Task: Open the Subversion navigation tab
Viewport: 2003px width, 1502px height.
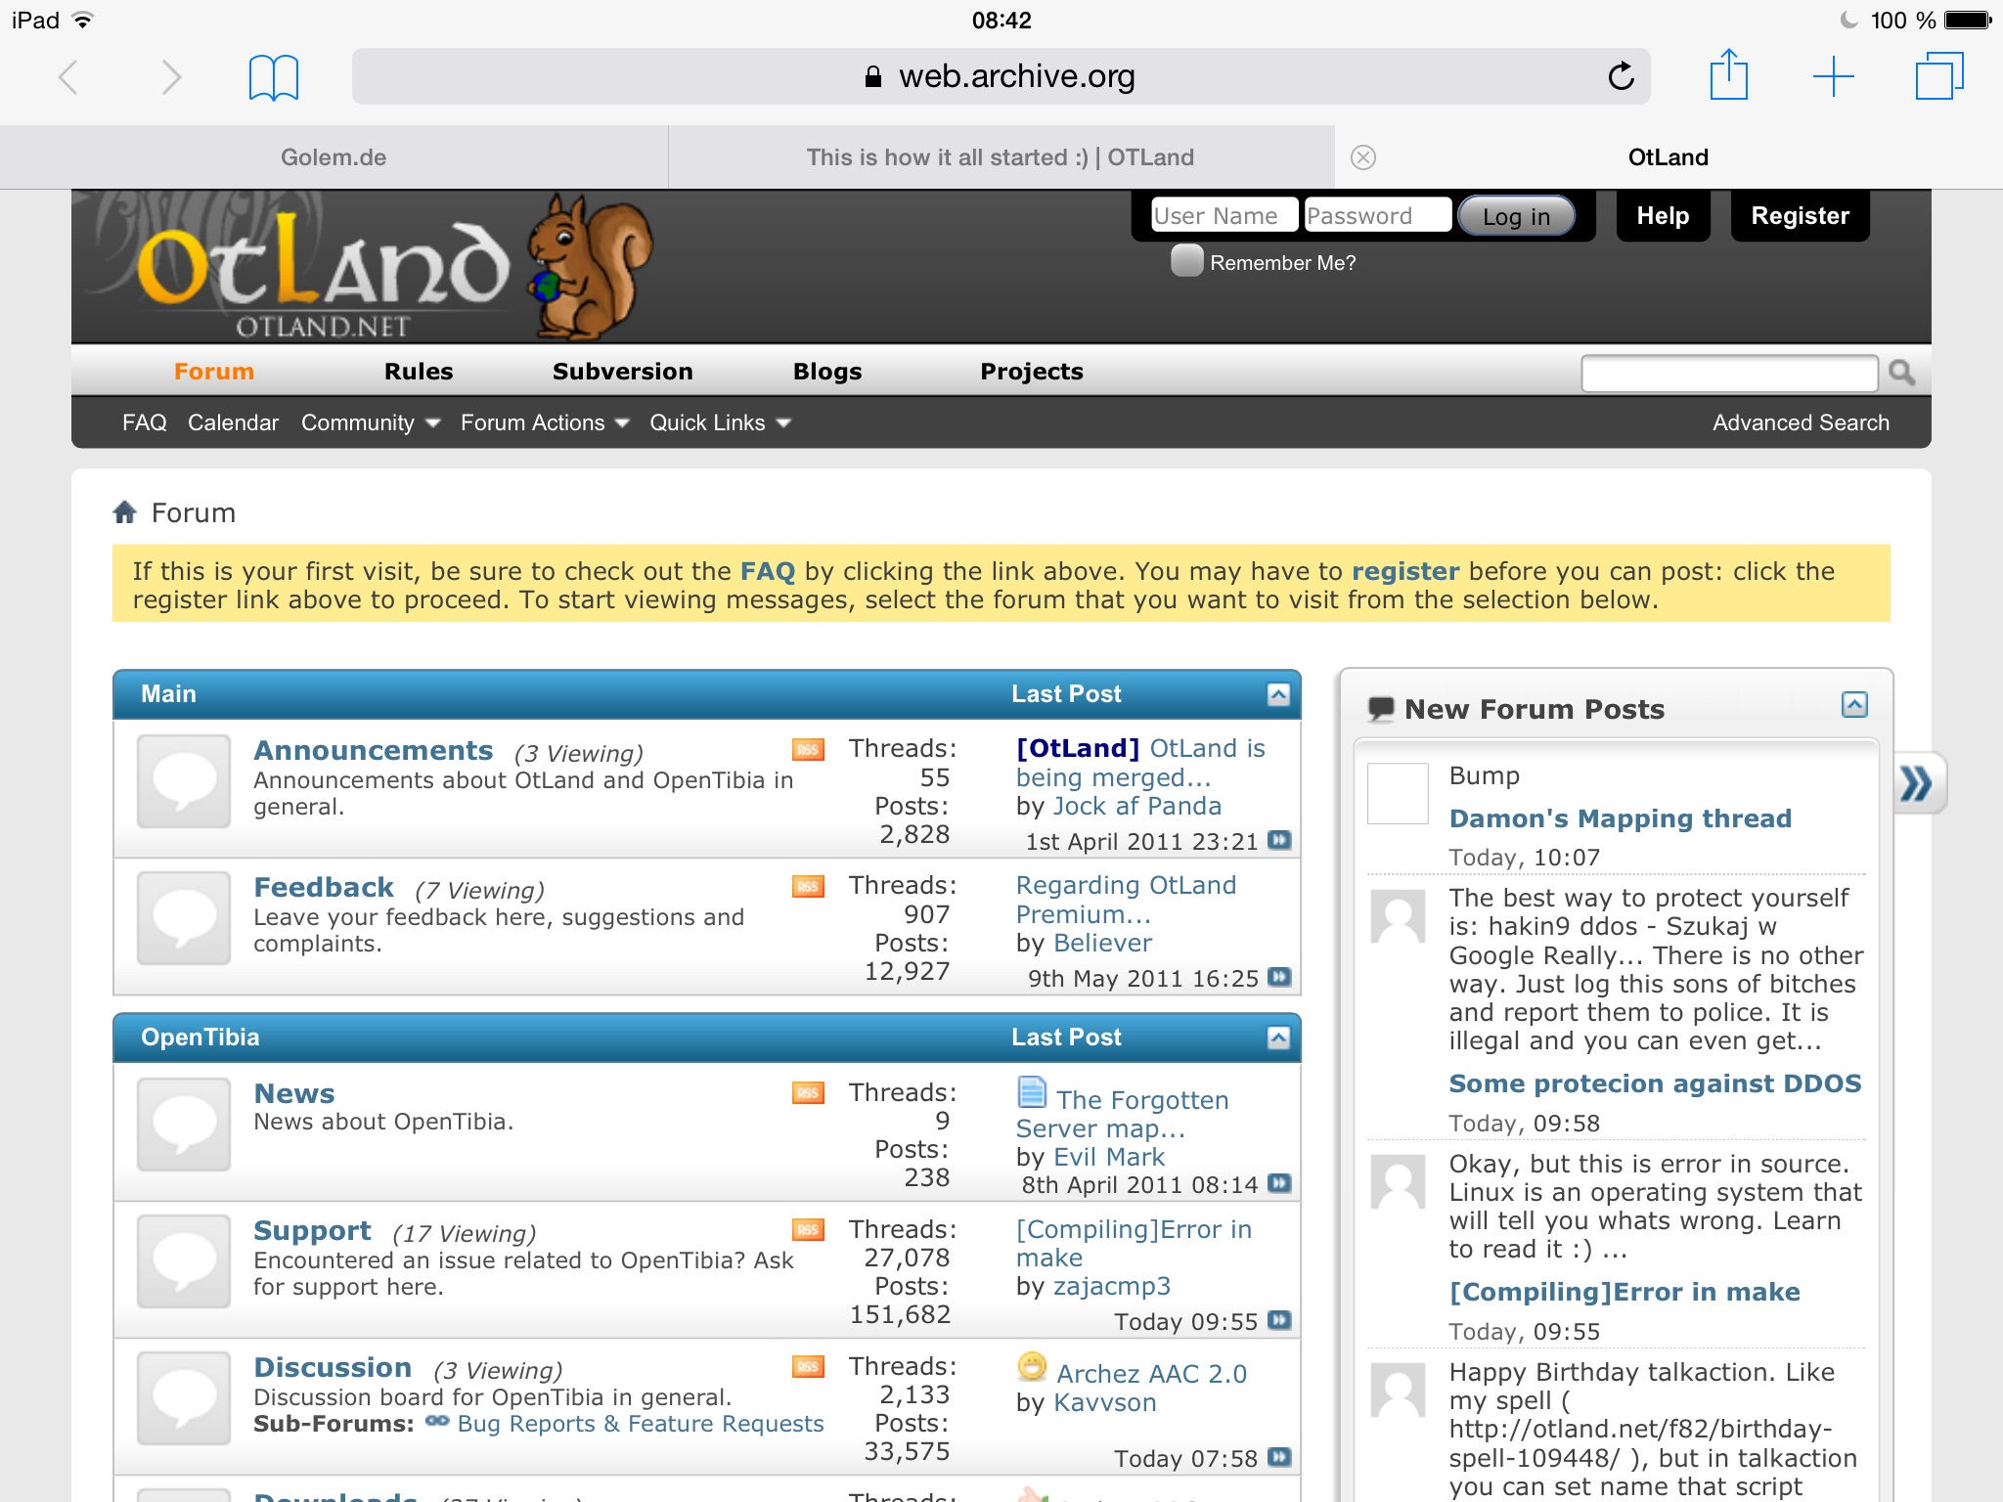Action: pyautogui.click(x=622, y=372)
